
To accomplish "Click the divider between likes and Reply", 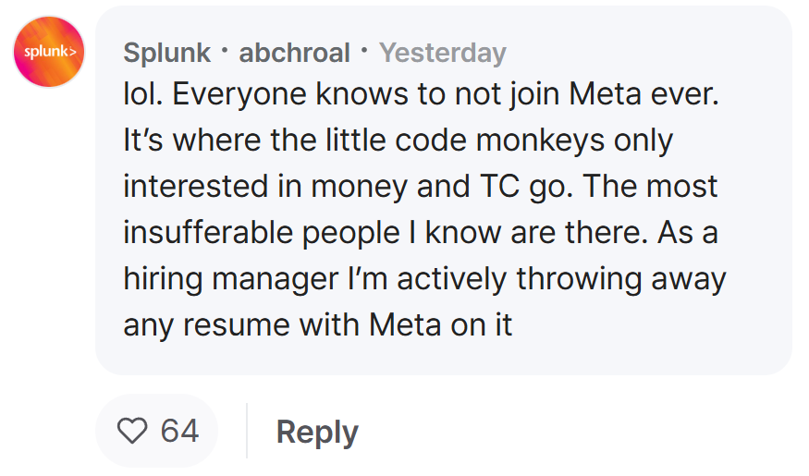I will [x=247, y=431].
